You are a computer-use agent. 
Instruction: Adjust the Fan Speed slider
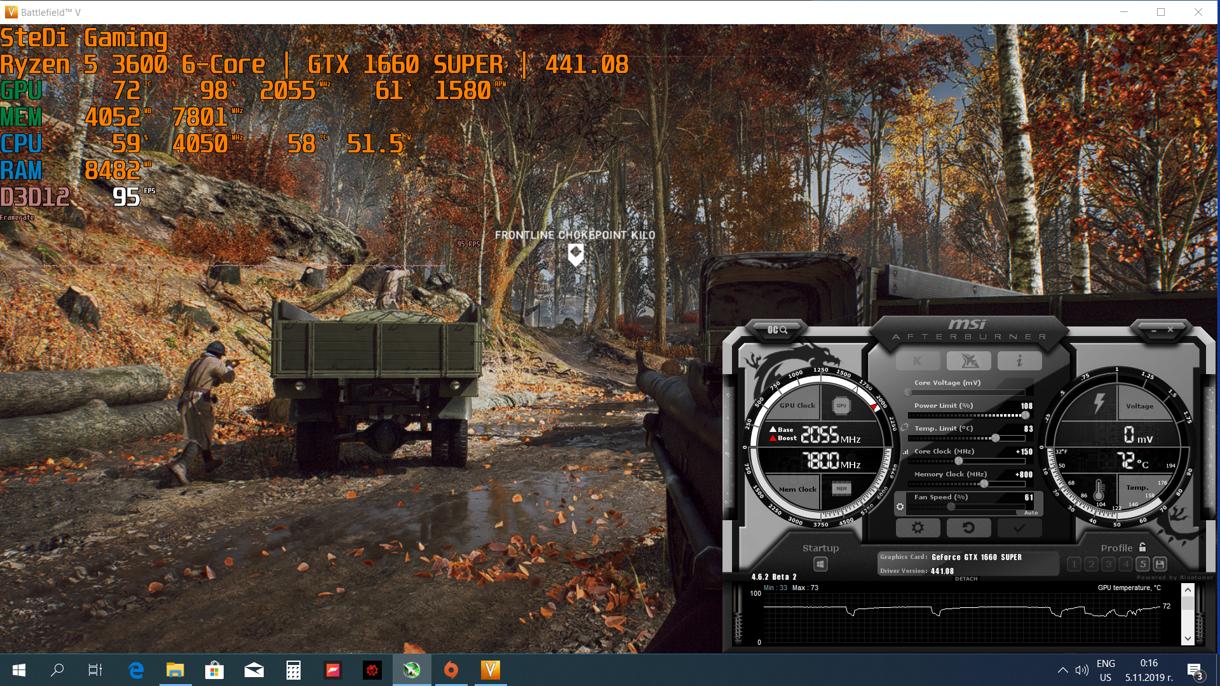point(966,507)
